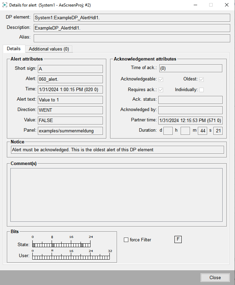The width and height of the screenshot is (235, 285).
Task: Click the State bits ruler
Action: coord(61,245)
